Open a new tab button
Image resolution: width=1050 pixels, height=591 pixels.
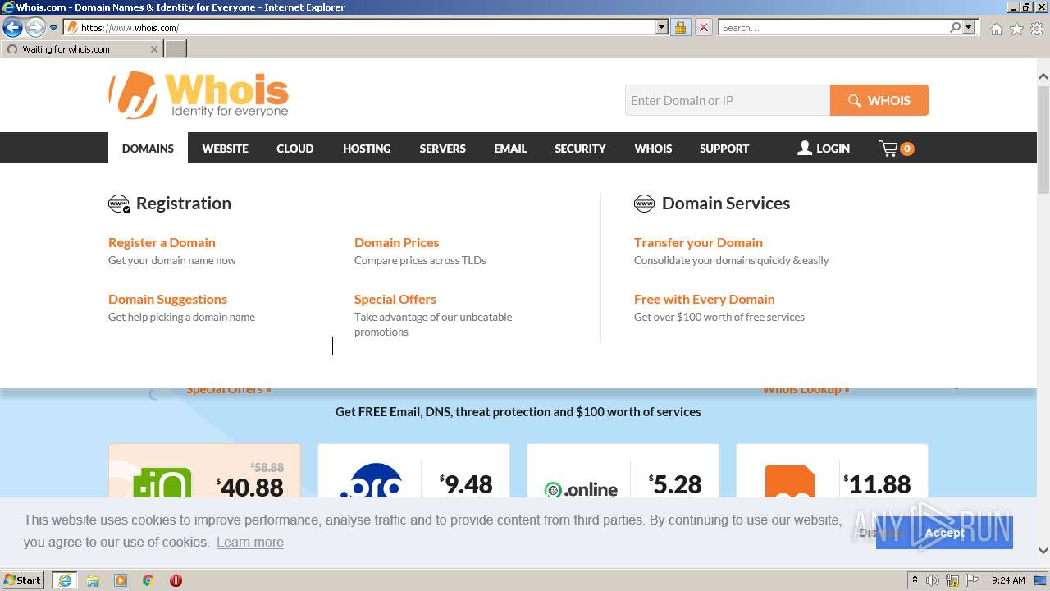click(176, 48)
